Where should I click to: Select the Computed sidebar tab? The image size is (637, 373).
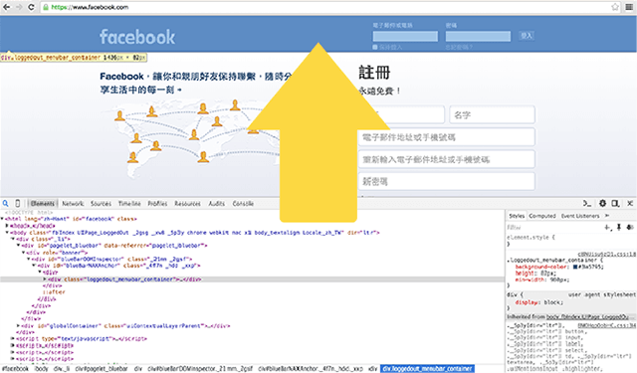pyautogui.click(x=541, y=216)
